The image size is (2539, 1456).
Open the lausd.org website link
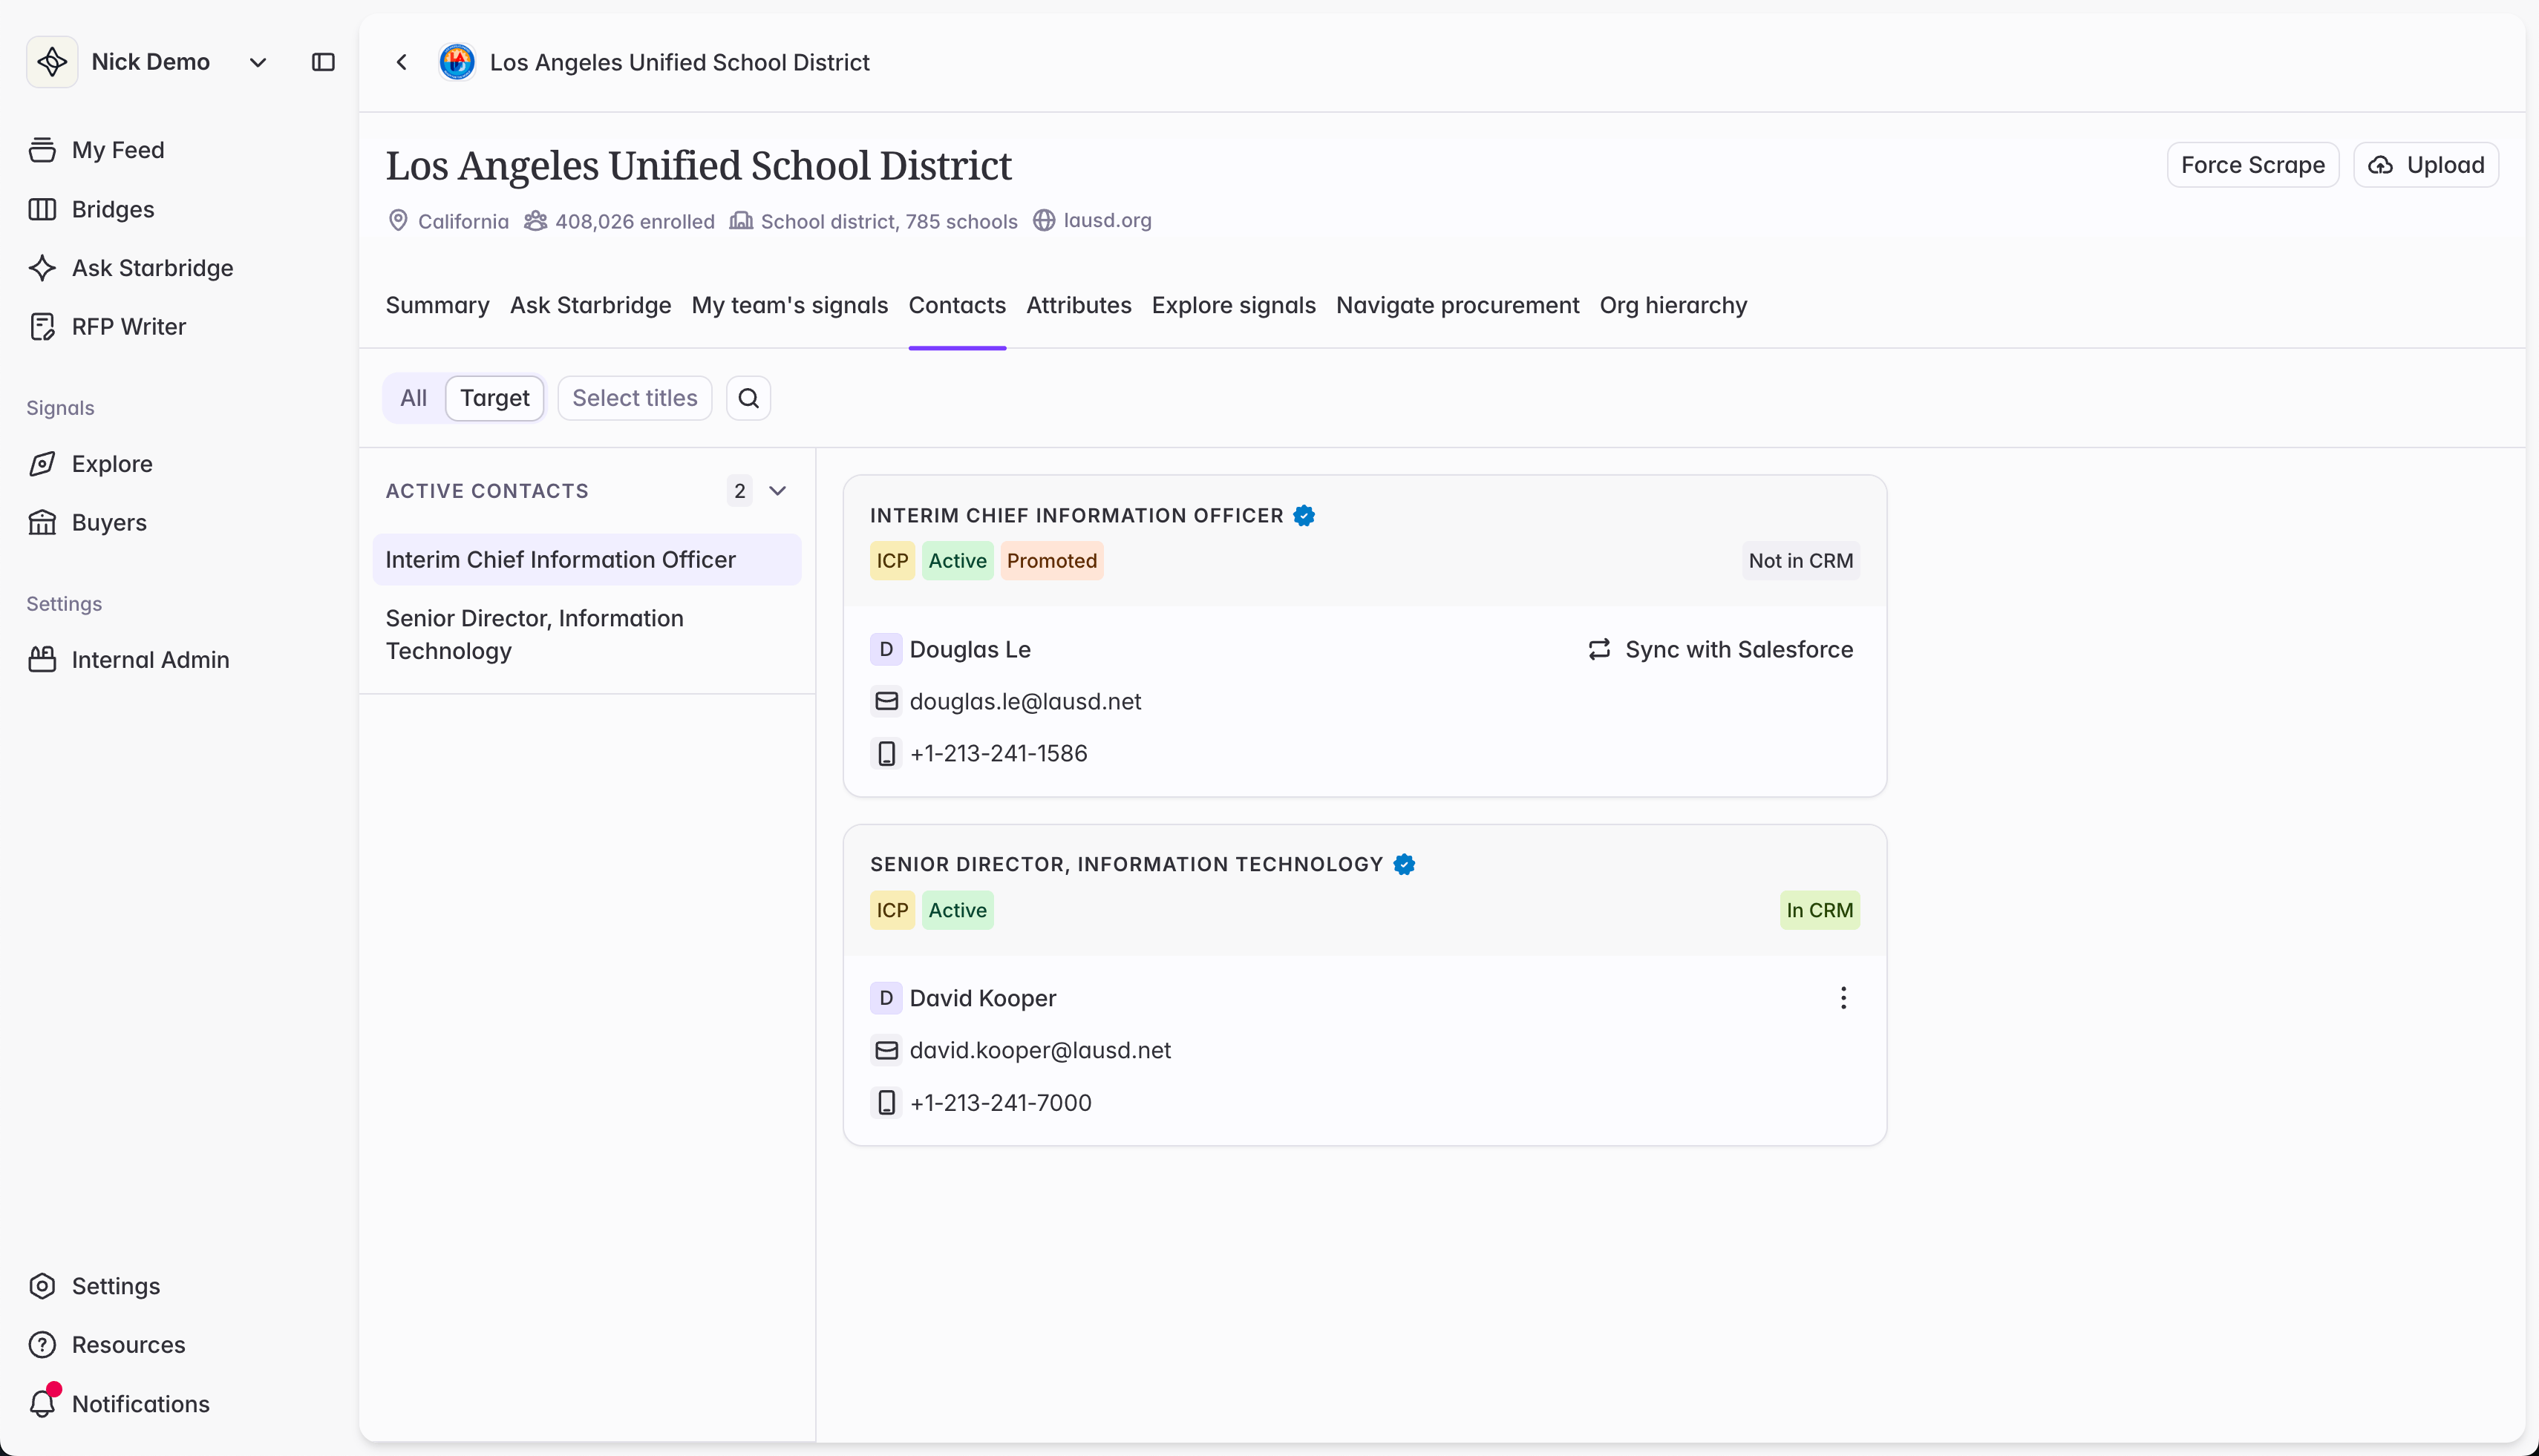(1108, 220)
